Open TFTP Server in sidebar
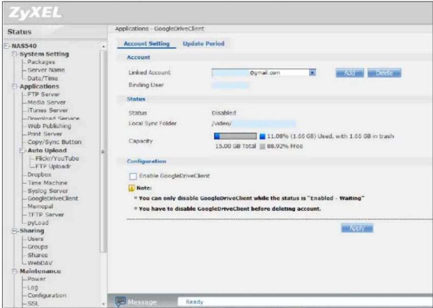 click(x=45, y=215)
